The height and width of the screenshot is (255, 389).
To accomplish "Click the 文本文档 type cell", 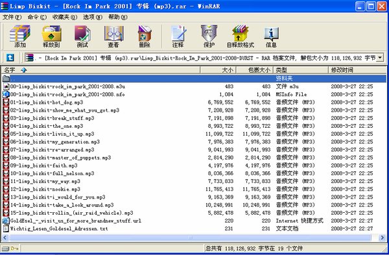I will coord(287,228).
